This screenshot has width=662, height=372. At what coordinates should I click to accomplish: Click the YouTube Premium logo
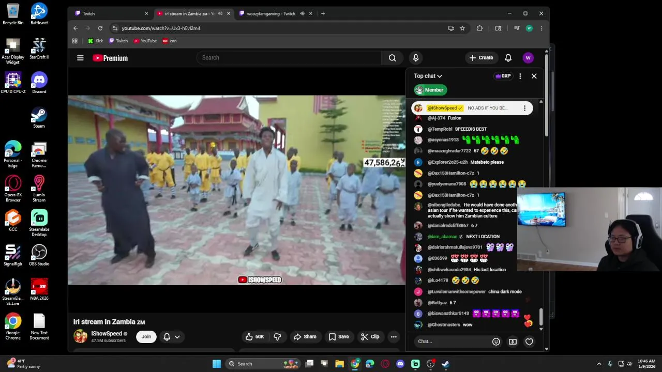click(x=110, y=58)
